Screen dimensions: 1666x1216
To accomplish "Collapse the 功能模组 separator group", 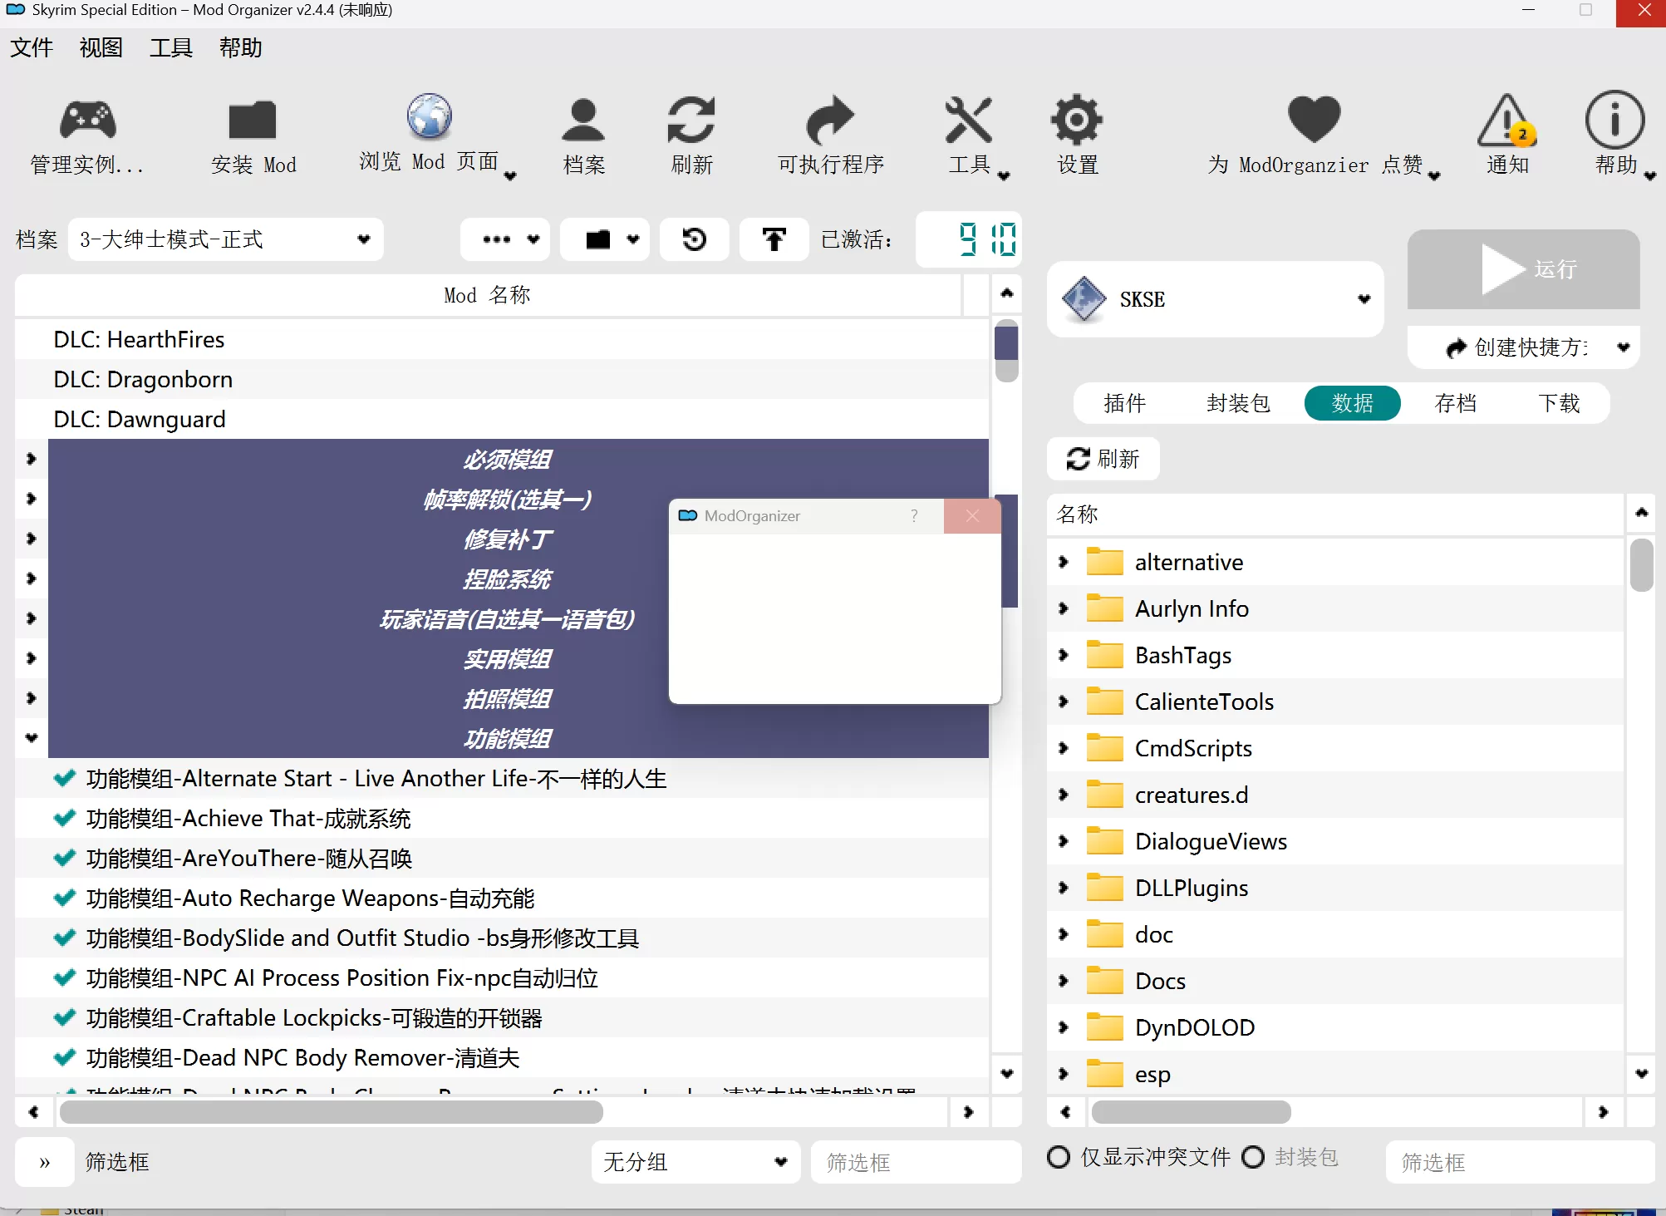I will [x=32, y=738].
